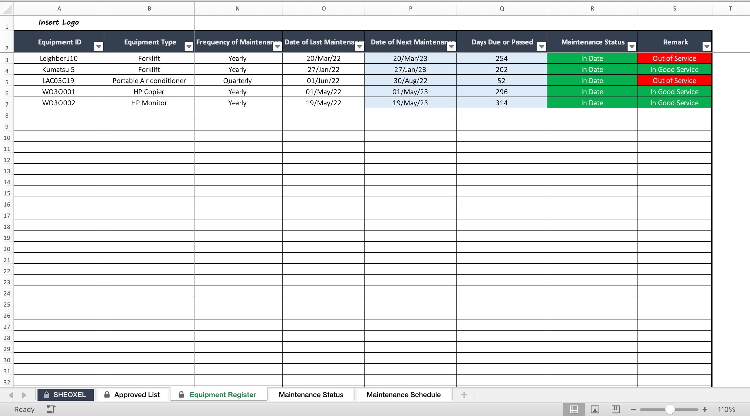
Task: Click the accessibility icon in the status bar
Action: point(51,409)
